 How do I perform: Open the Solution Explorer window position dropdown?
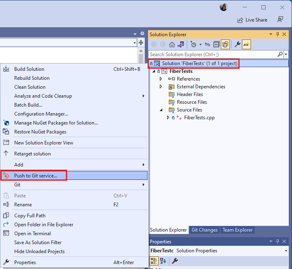click(x=271, y=34)
